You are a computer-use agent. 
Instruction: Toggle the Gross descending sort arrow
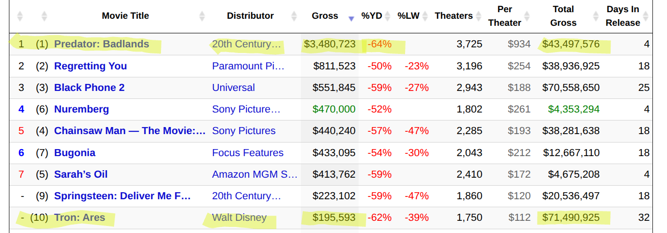click(x=351, y=18)
